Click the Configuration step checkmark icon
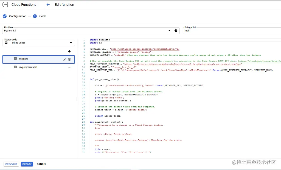Viewport: 281px width, 170px height. pos(5,16)
